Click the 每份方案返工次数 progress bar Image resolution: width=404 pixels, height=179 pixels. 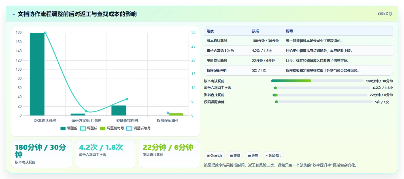tap(322, 88)
